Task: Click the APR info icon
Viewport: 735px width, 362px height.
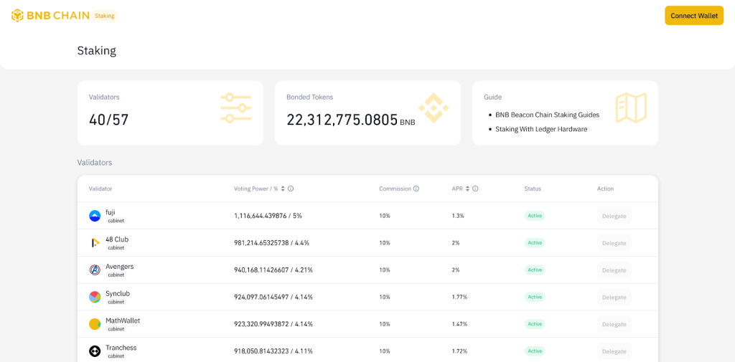Action: coord(475,189)
